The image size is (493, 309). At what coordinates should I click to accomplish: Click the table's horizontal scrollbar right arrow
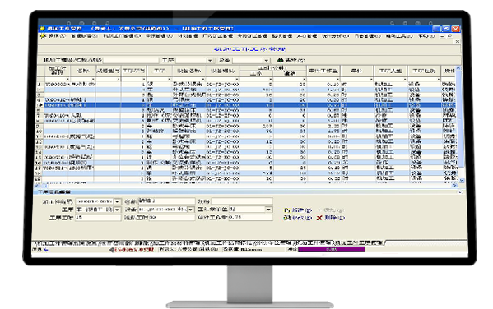coord(454,186)
